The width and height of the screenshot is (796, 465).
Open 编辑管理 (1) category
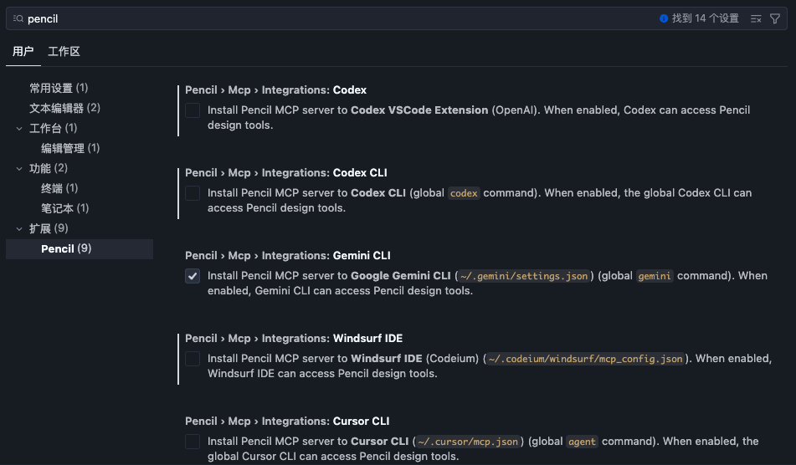[x=70, y=148]
